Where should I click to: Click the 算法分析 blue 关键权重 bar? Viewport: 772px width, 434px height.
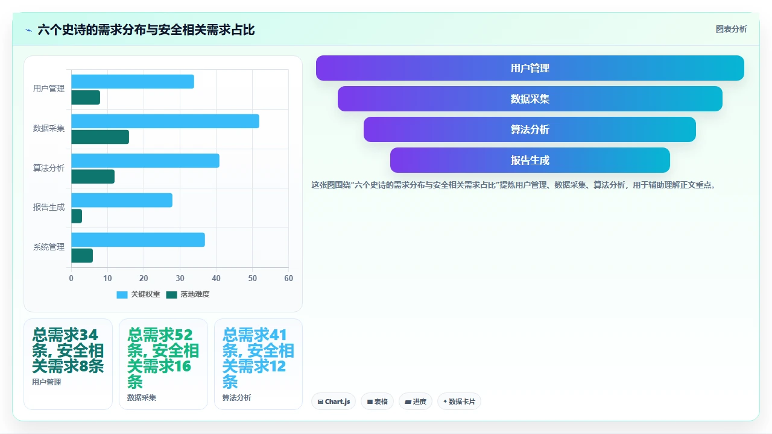click(x=145, y=161)
